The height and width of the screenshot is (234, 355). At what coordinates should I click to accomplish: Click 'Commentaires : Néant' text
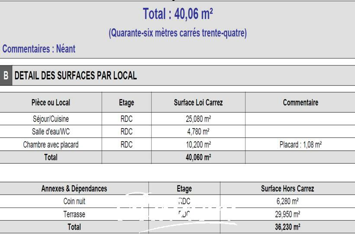[x=39, y=49]
